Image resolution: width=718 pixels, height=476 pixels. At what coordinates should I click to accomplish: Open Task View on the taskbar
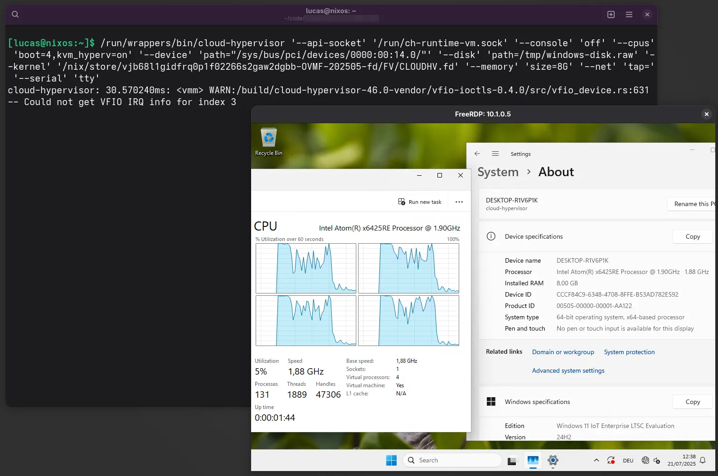click(x=512, y=461)
